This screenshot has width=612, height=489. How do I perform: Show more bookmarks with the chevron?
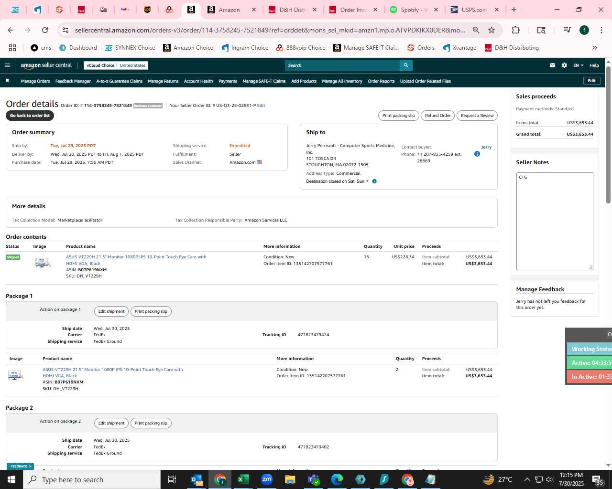point(595,48)
